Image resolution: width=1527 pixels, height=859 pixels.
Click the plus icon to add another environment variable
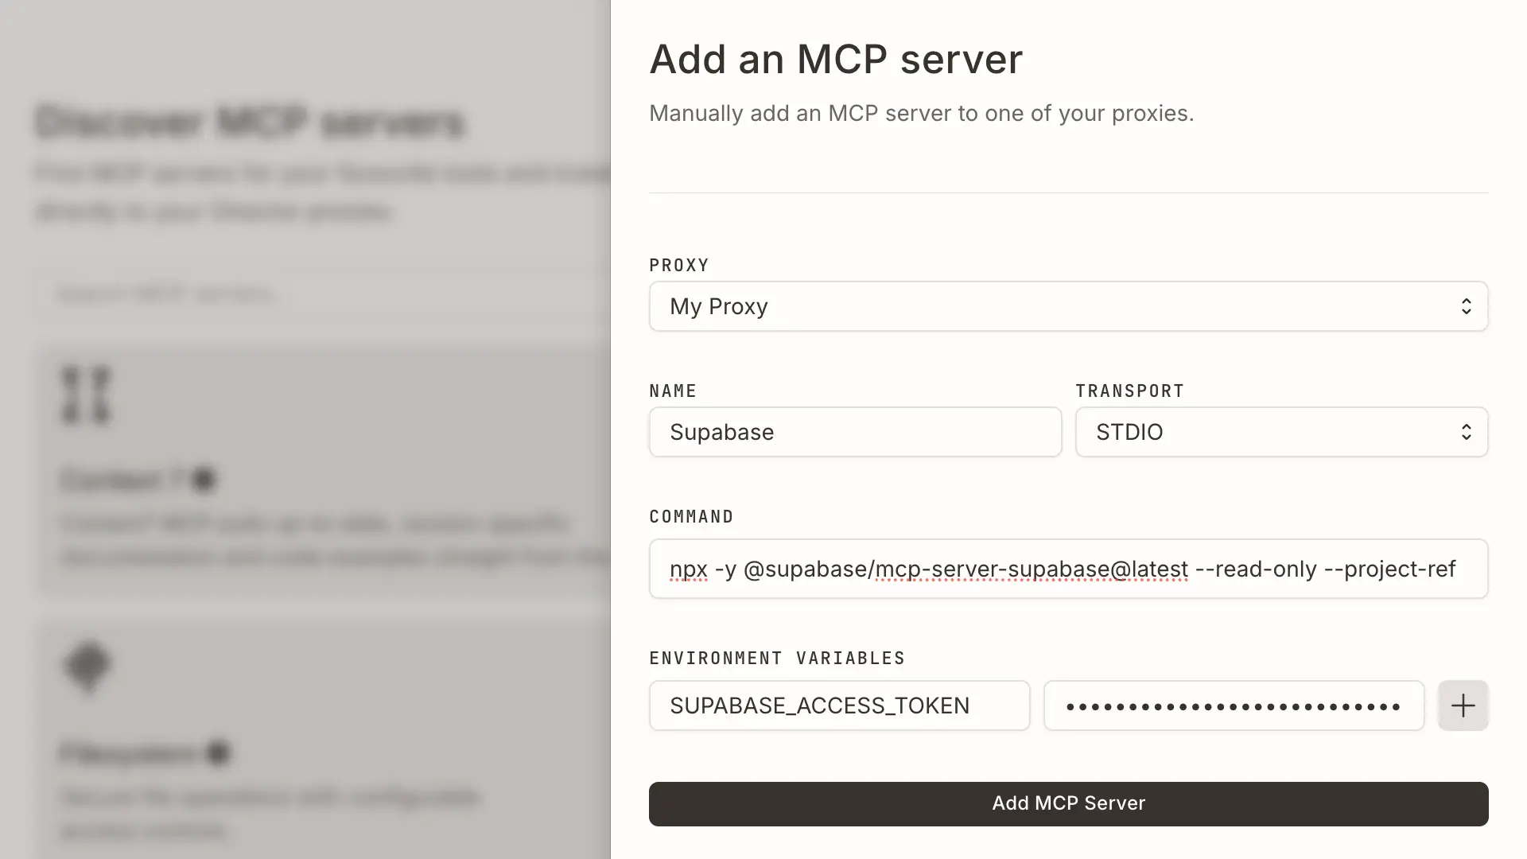click(1463, 705)
